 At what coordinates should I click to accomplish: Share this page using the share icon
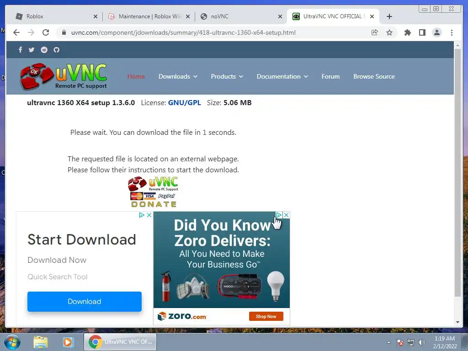[374, 32]
